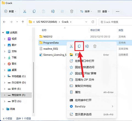Select 显示更多选项 in the context menu
The height and width of the screenshot is (121, 132).
92,114
